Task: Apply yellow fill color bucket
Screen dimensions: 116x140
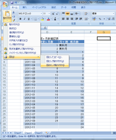Action: click(43, 19)
